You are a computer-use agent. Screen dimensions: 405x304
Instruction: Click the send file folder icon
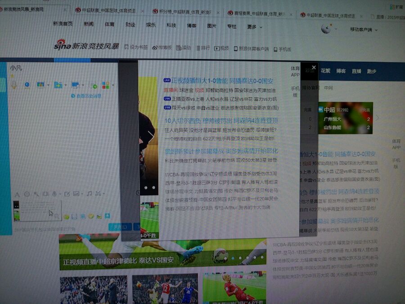pos(58,85)
